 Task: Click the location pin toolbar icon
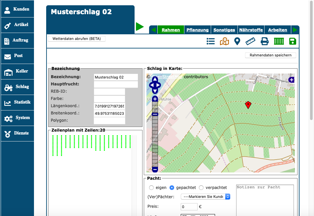237,41
